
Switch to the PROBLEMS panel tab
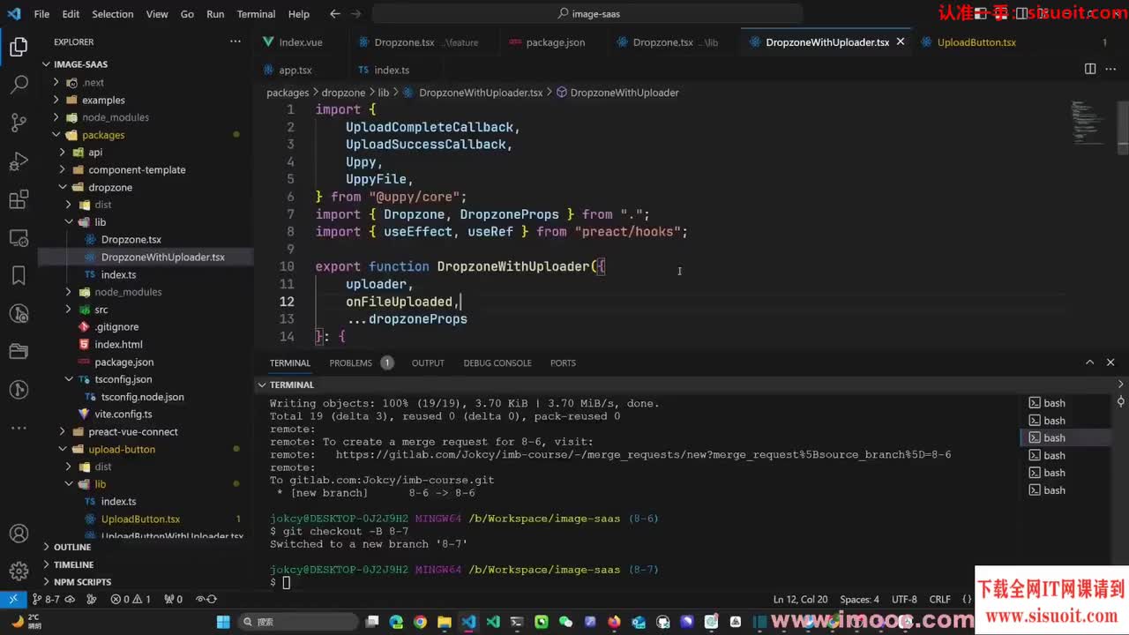pyautogui.click(x=351, y=362)
